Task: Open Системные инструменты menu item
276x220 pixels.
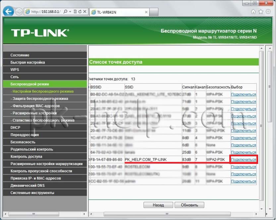Action: pos(45,193)
